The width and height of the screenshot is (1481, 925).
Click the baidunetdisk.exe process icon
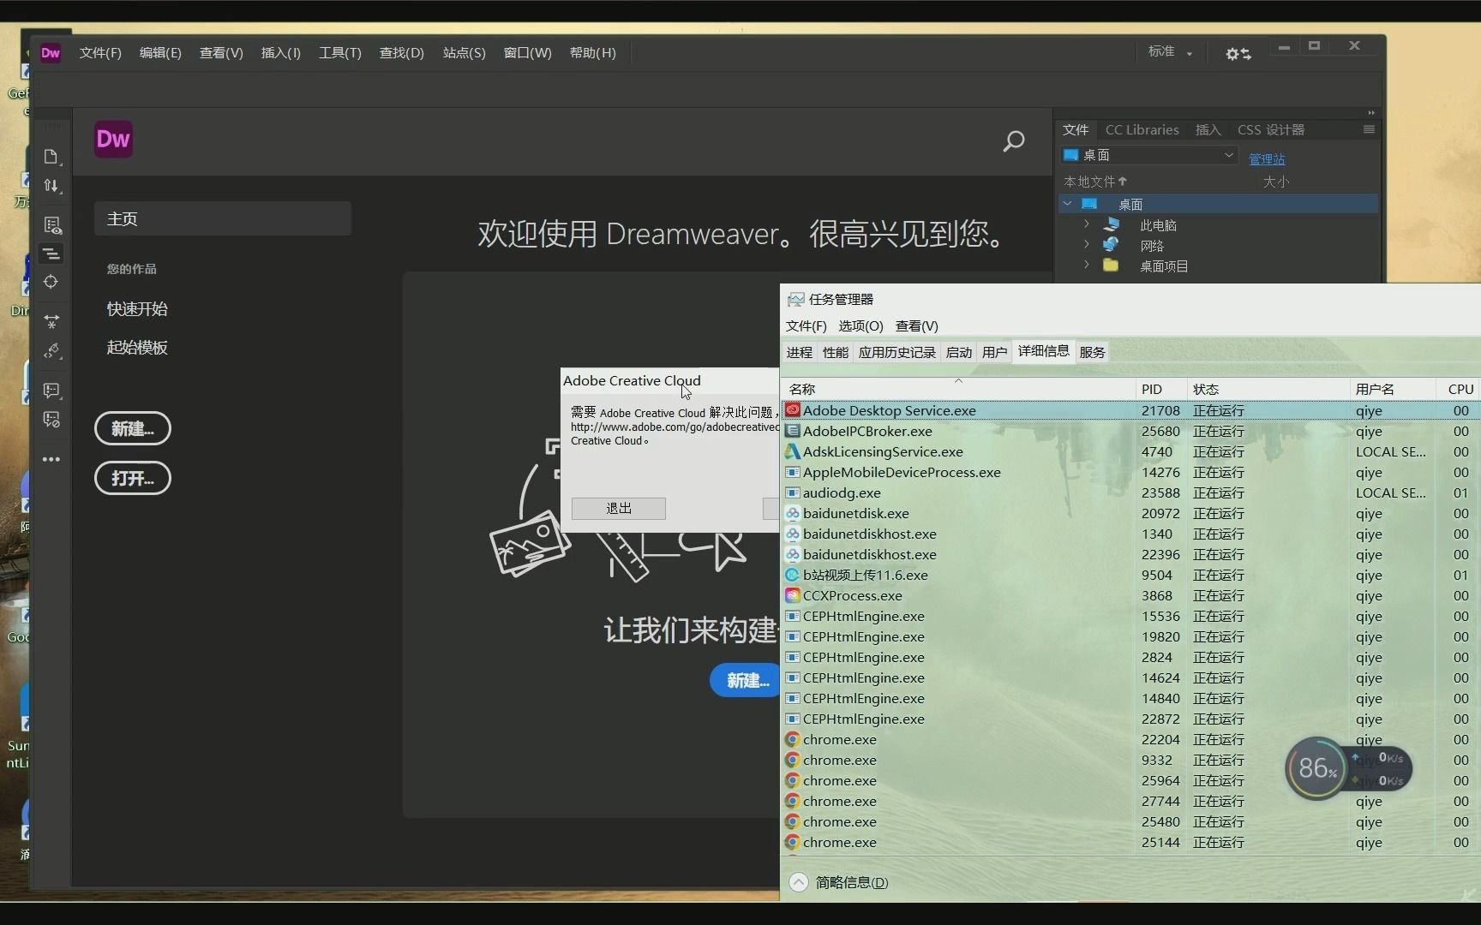coord(793,513)
